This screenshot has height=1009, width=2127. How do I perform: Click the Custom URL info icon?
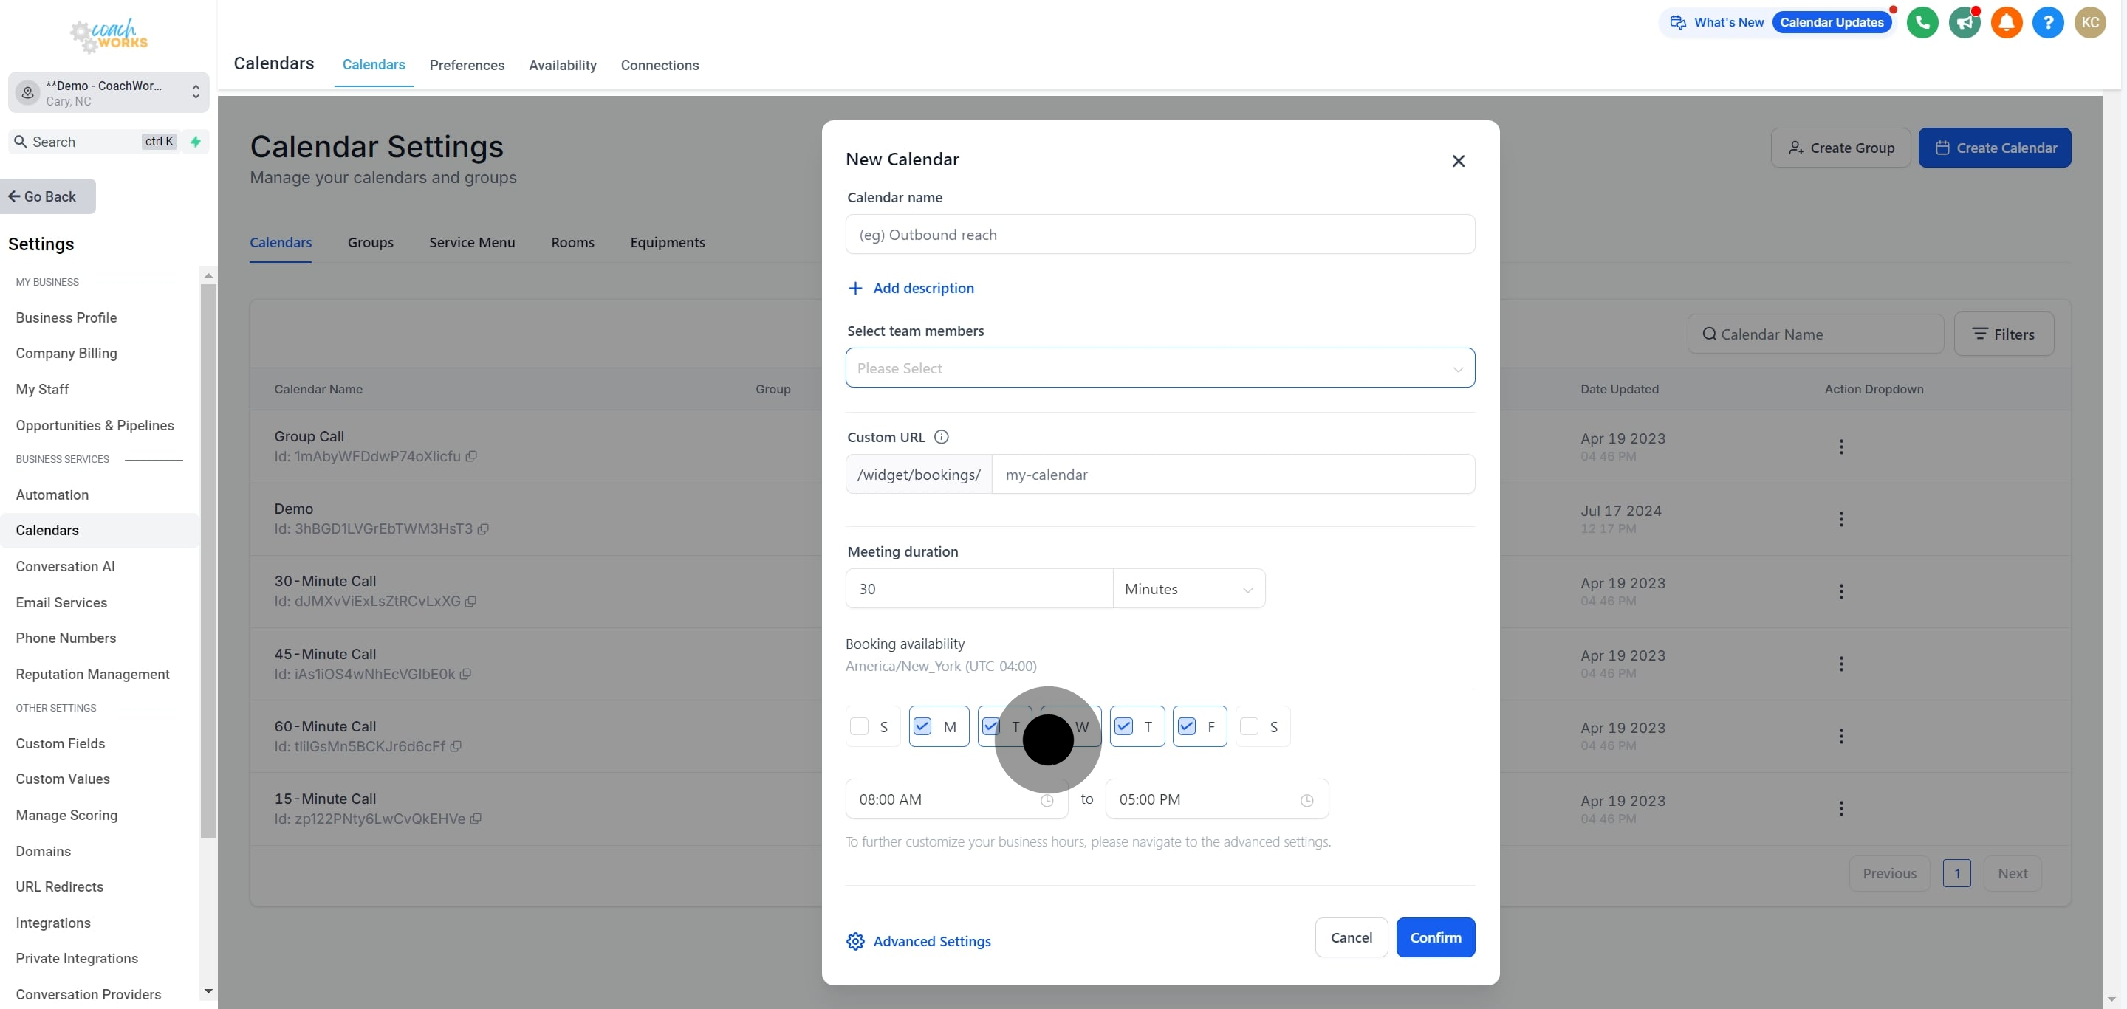point(940,437)
